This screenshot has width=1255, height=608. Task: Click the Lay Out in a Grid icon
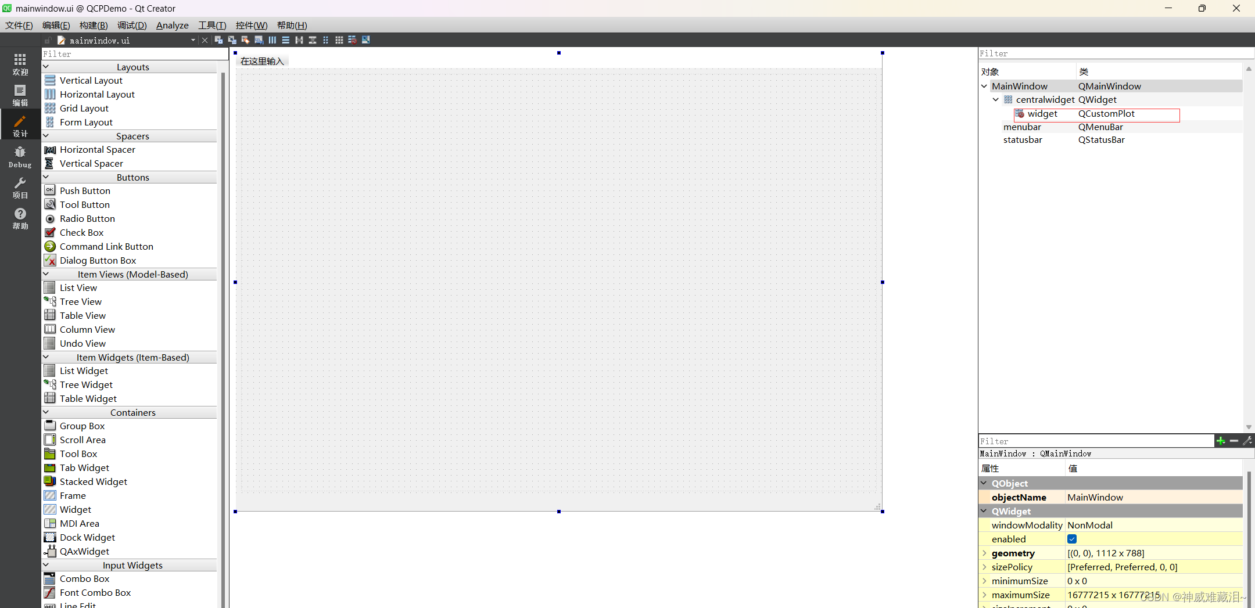click(x=339, y=39)
